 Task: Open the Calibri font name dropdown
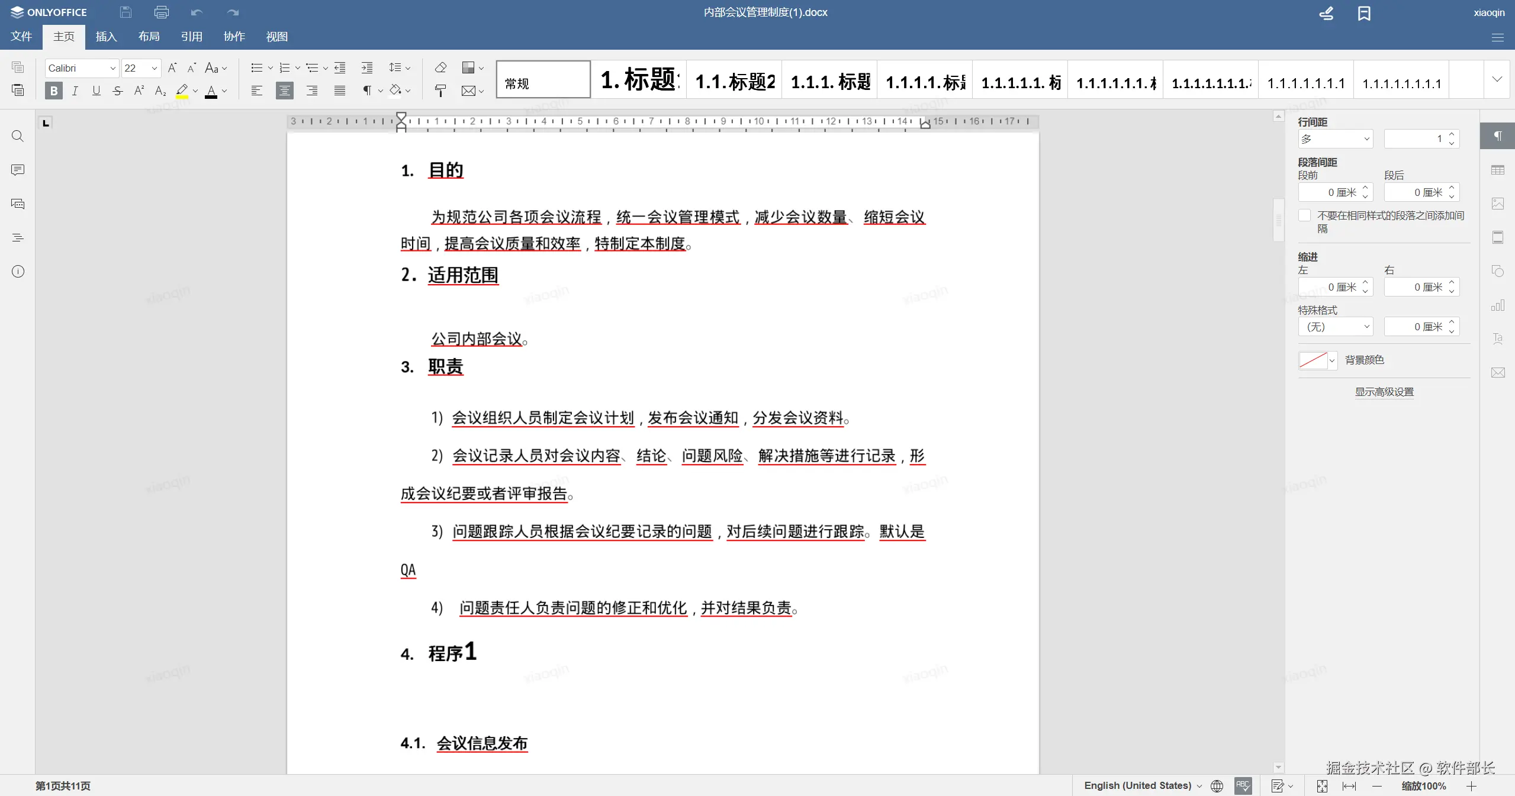point(112,68)
